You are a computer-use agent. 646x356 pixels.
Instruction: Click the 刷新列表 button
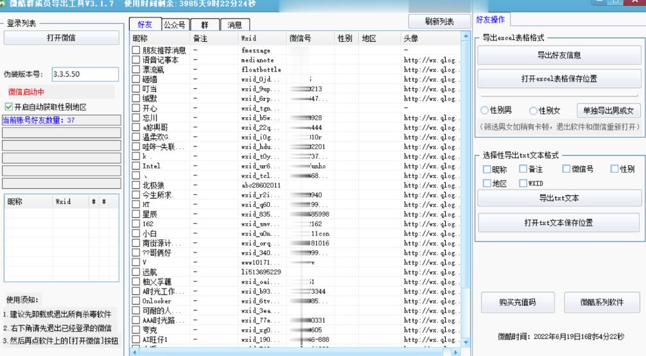tap(439, 21)
